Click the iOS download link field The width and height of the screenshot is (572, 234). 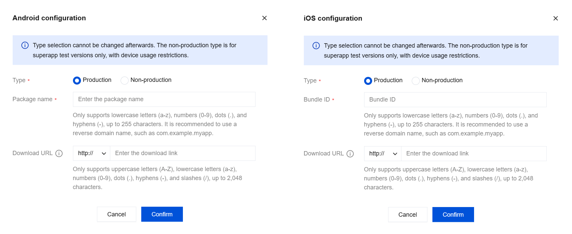tap(474, 154)
